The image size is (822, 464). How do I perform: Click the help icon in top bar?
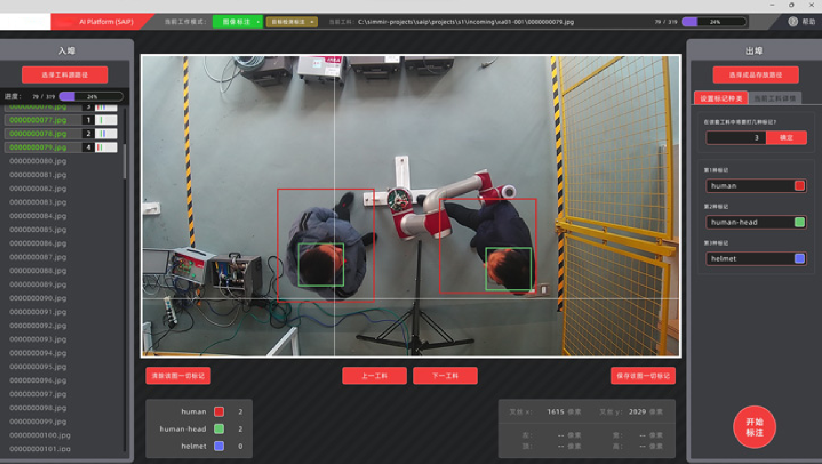pyautogui.click(x=793, y=22)
